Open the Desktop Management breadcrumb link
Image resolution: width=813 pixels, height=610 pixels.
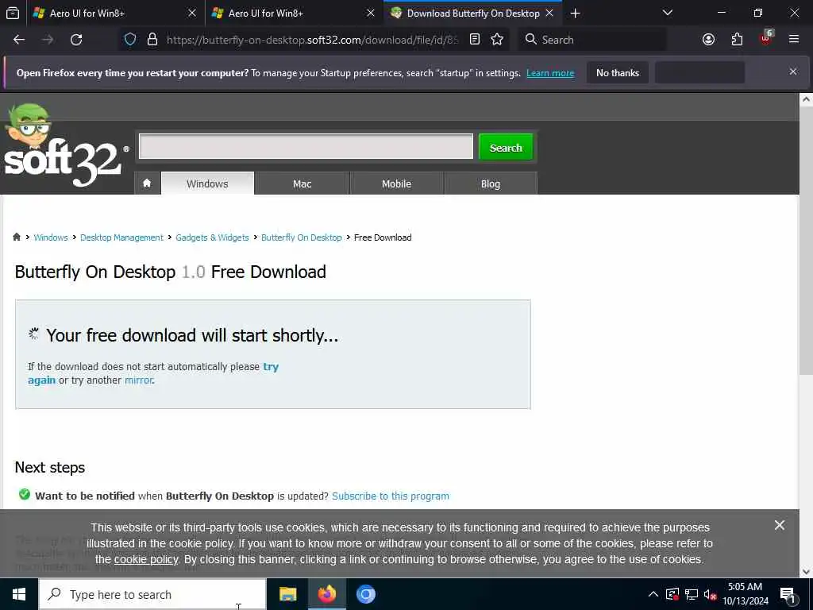point(121,237)
